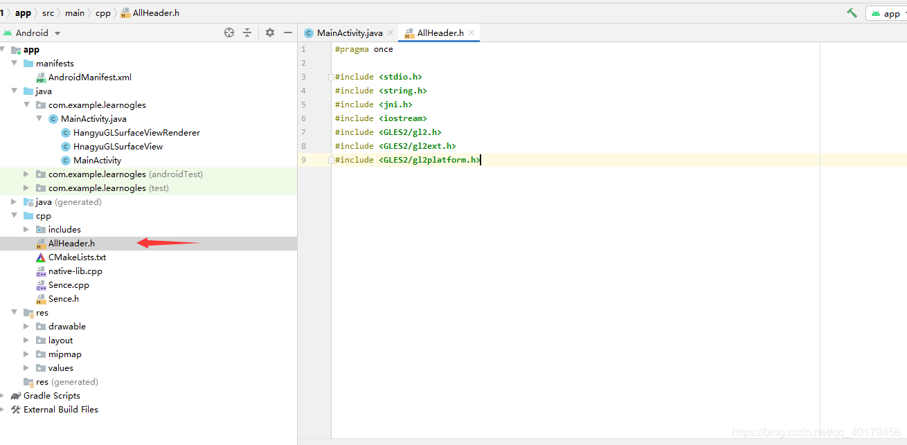The height and width of the screenshot is (445, 907).
Task: Expand the includes folder
Action: (x=27, y=229)
